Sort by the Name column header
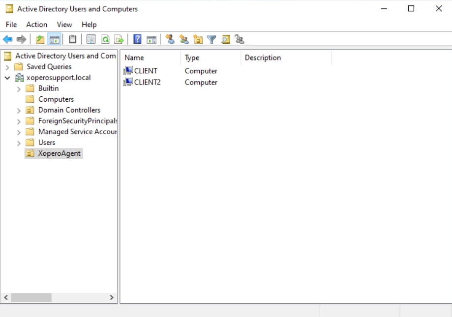 tap(133, 58)
